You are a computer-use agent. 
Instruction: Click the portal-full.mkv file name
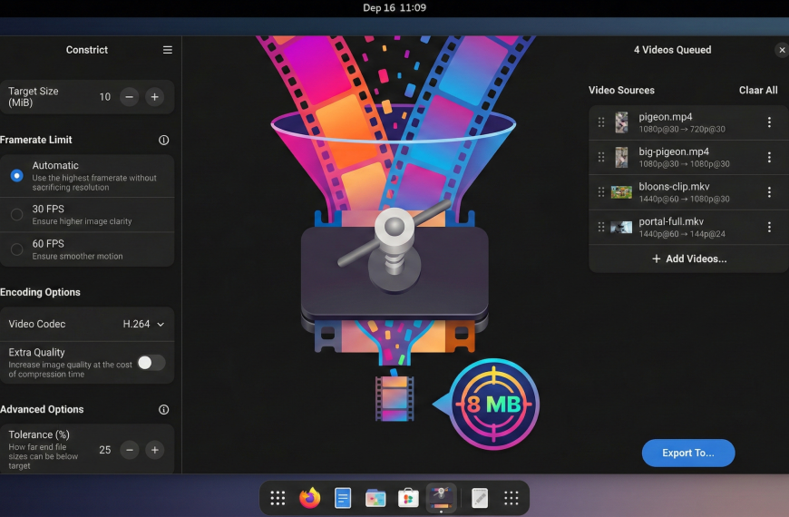pyautogui.click(x=671, y=221)
